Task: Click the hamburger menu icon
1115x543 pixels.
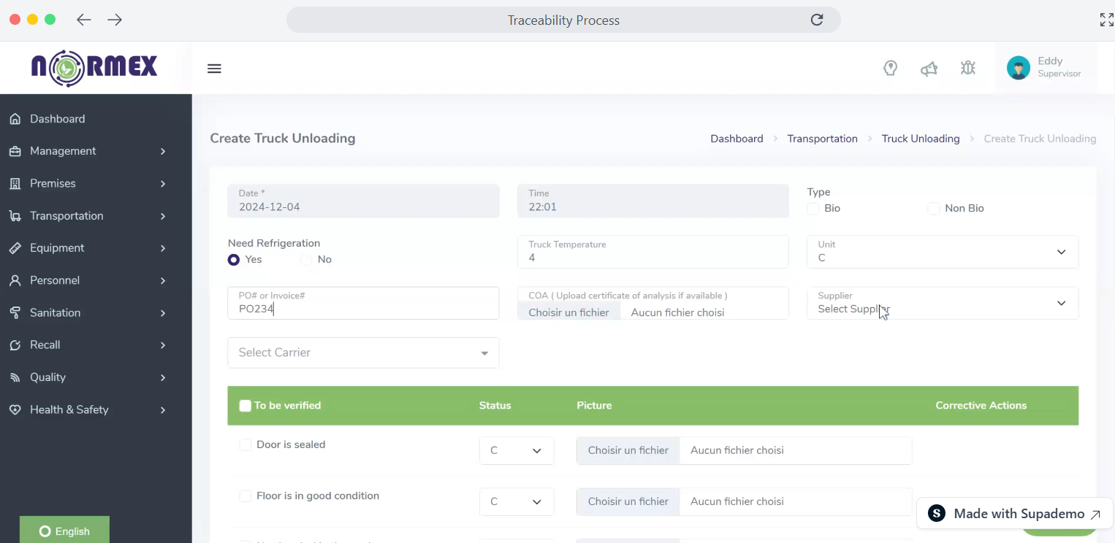Action: pos(214,69)
